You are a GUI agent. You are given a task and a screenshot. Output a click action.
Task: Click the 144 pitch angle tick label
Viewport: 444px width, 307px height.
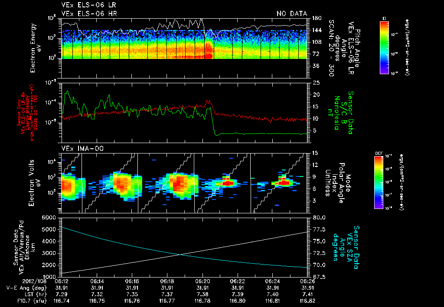click(x=317, y=30)
